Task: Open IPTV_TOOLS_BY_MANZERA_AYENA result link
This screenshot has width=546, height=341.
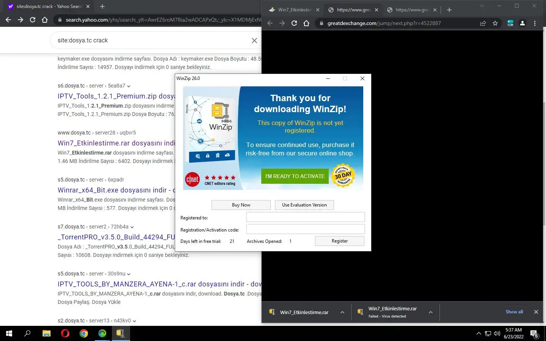Action: [x=159, y=284]
